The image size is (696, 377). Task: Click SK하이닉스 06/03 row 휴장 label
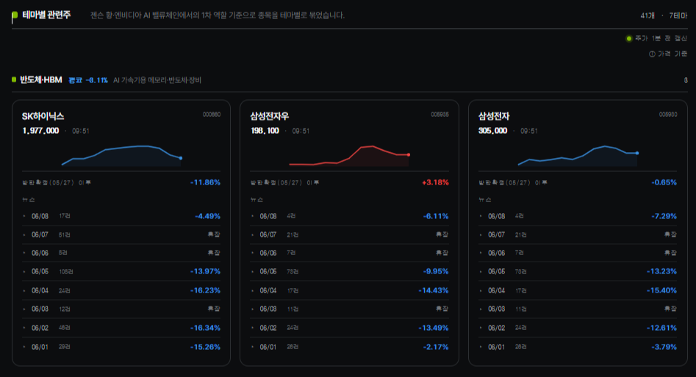click(214, 309)
